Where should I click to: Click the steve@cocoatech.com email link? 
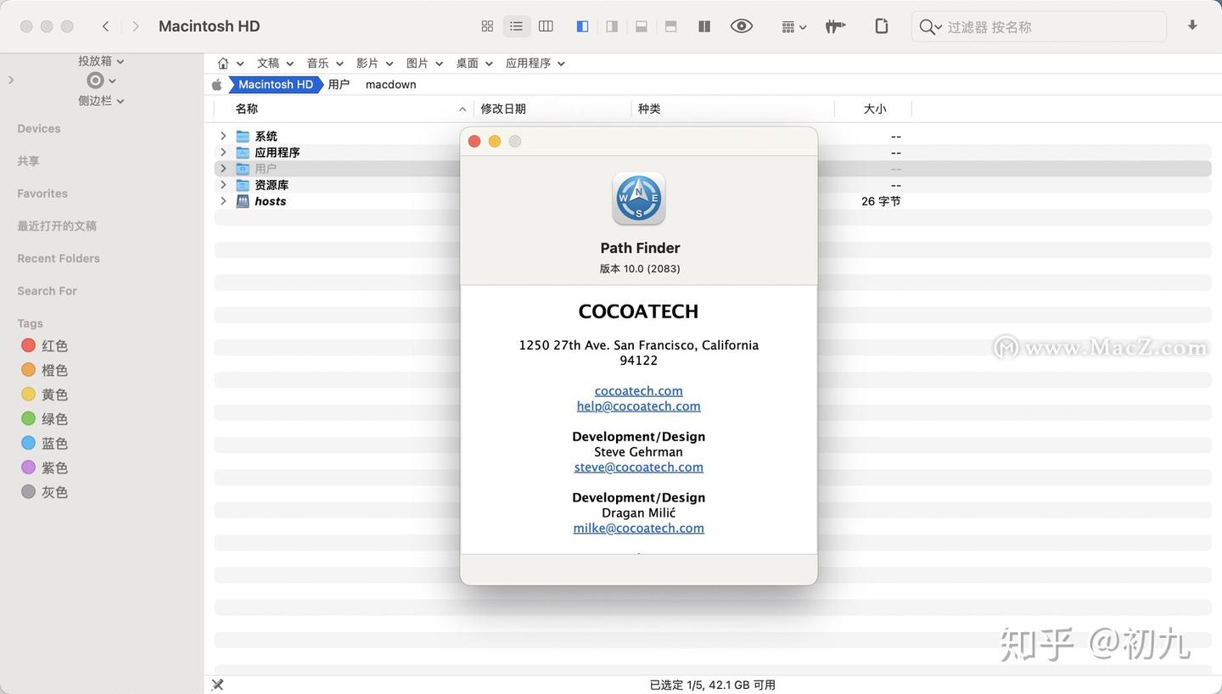pos(638,467)
